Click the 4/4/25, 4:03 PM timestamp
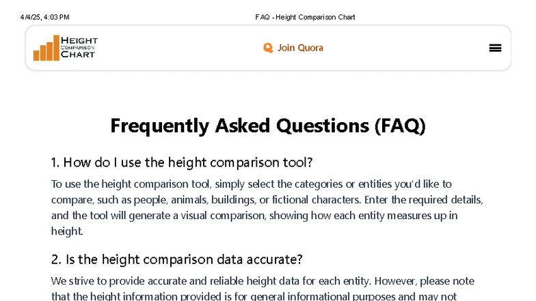 [45, 17]
